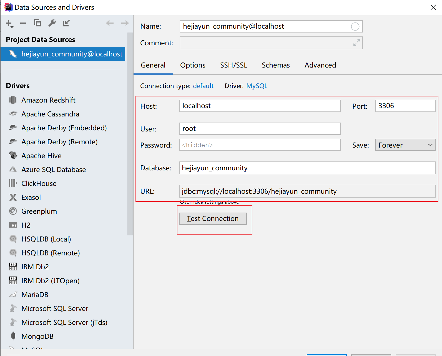The height and width of the screenshot is (356, 442).
Task: Change connection type via default link
Action: click(x=203, y=86)
